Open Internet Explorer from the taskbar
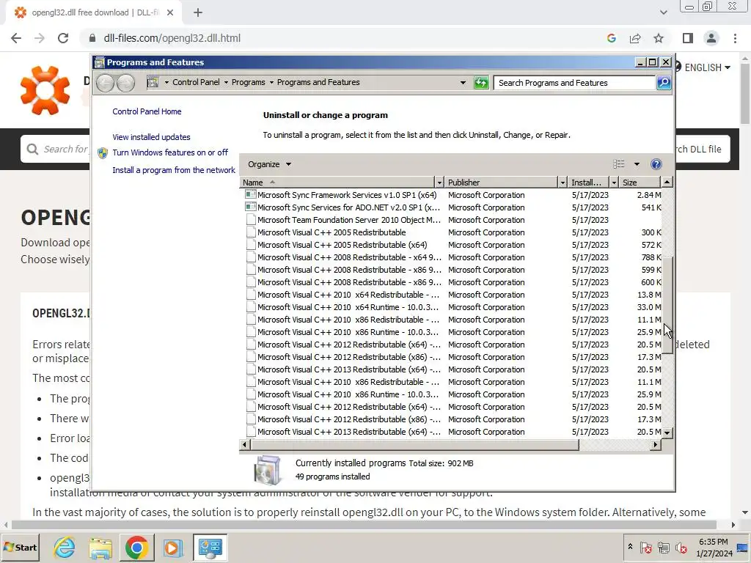The width and height of the screenshot is (751, 563). click(65, 547)
